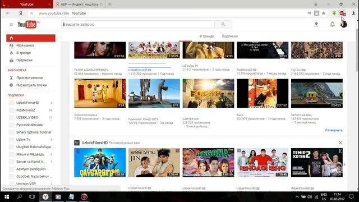Play the 3:24 dancing video thumbnail
359x202 pixels.
[x=100, y=93]
